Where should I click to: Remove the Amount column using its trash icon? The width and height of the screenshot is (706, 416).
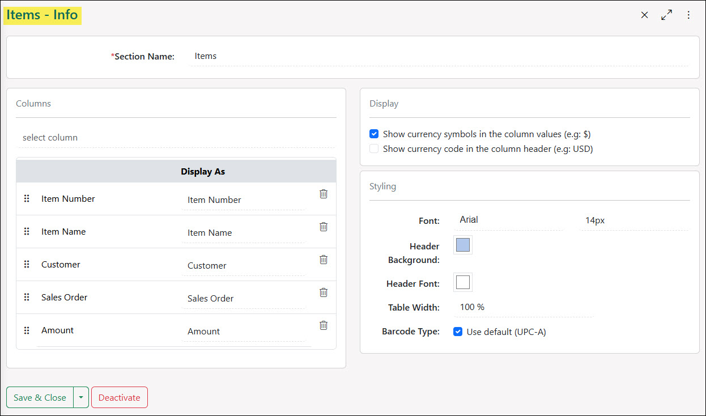pyautogui.click(x=323, y=325)
